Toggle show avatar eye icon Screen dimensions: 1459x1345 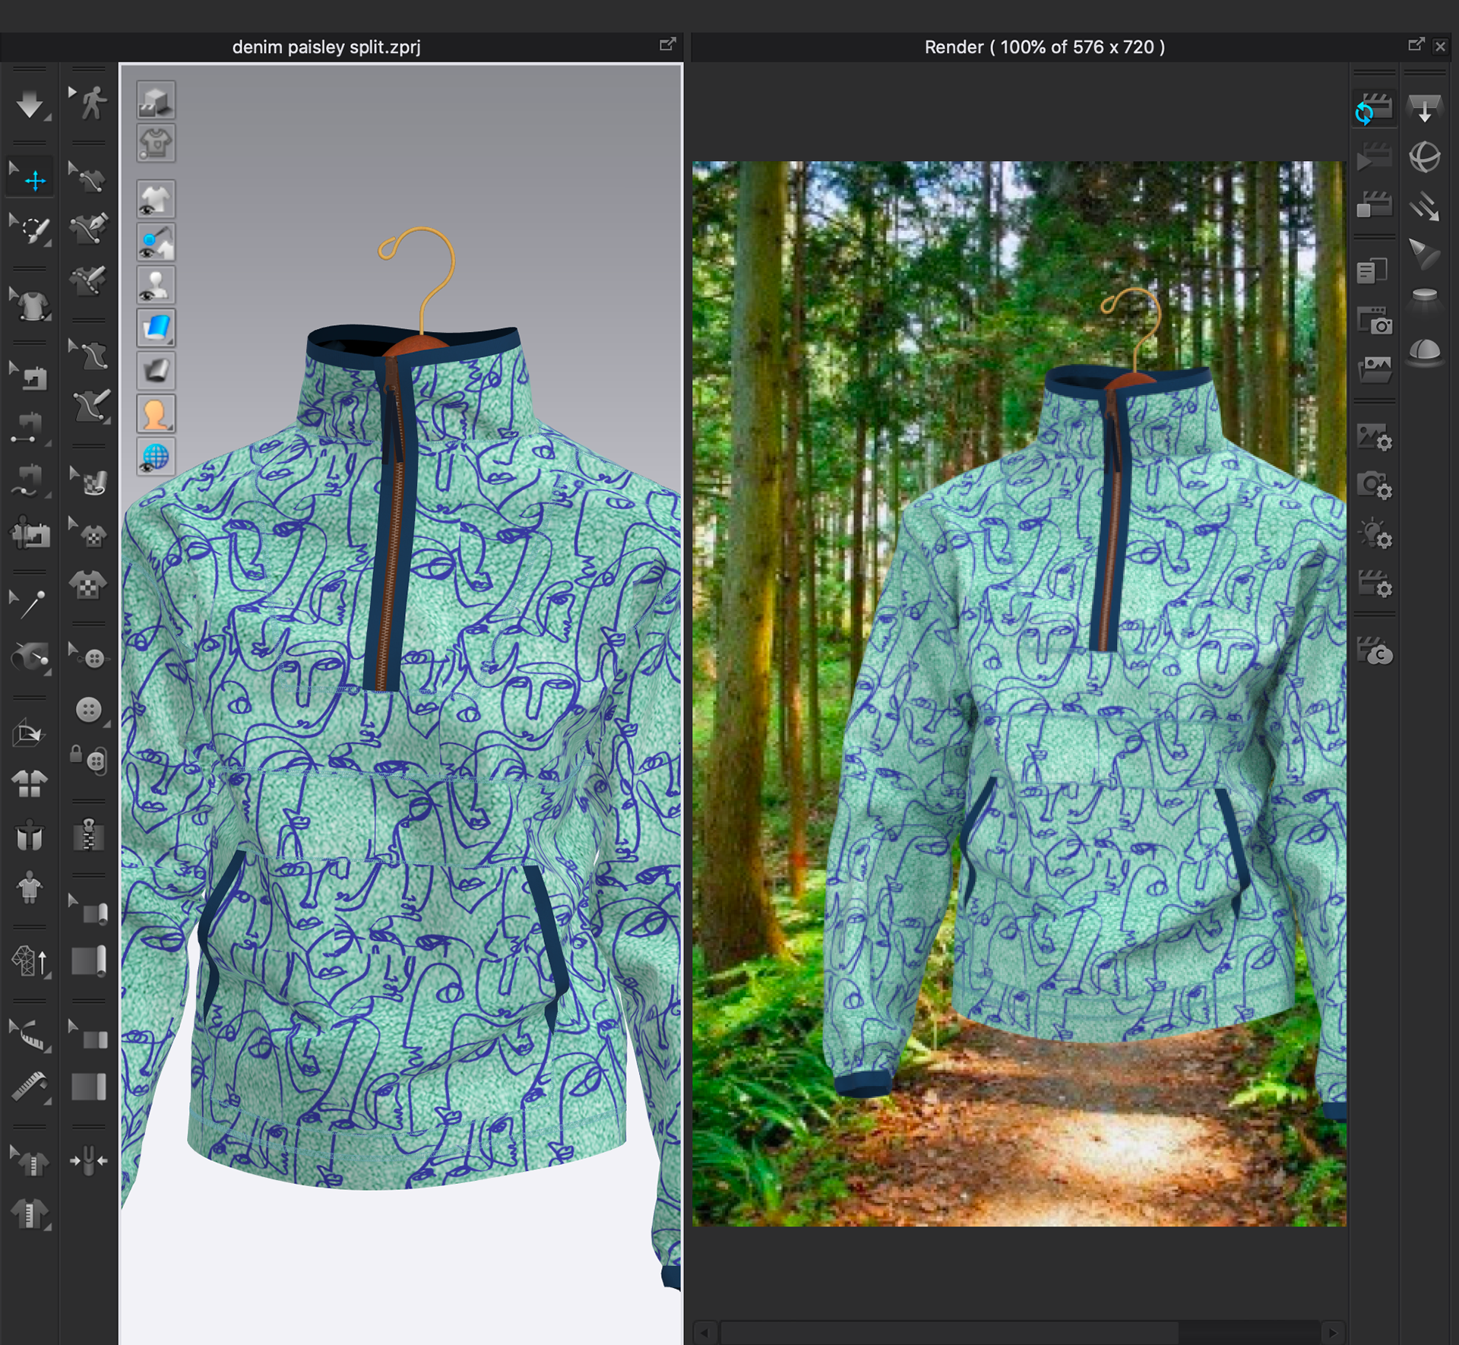coord(156,286)
